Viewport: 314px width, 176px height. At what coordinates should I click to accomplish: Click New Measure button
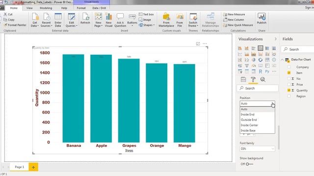[x=234, y=14]
